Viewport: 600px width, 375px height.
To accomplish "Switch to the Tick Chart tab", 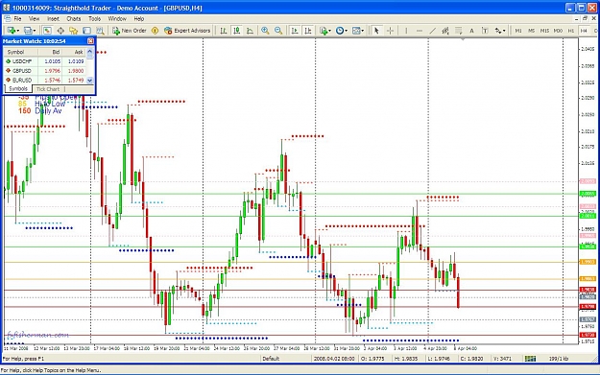I will tap(48, 89).
